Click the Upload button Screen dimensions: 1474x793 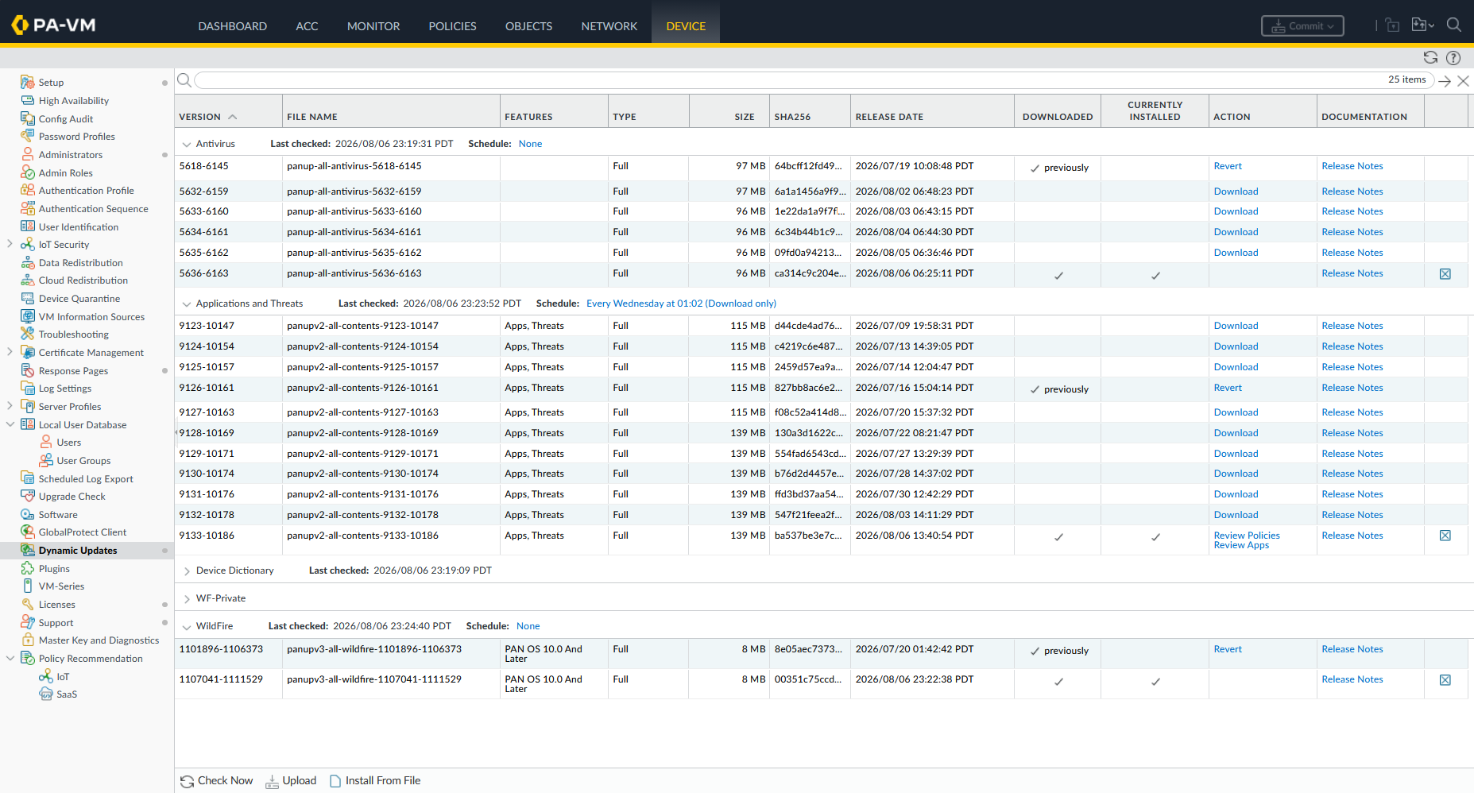(291, 781)
